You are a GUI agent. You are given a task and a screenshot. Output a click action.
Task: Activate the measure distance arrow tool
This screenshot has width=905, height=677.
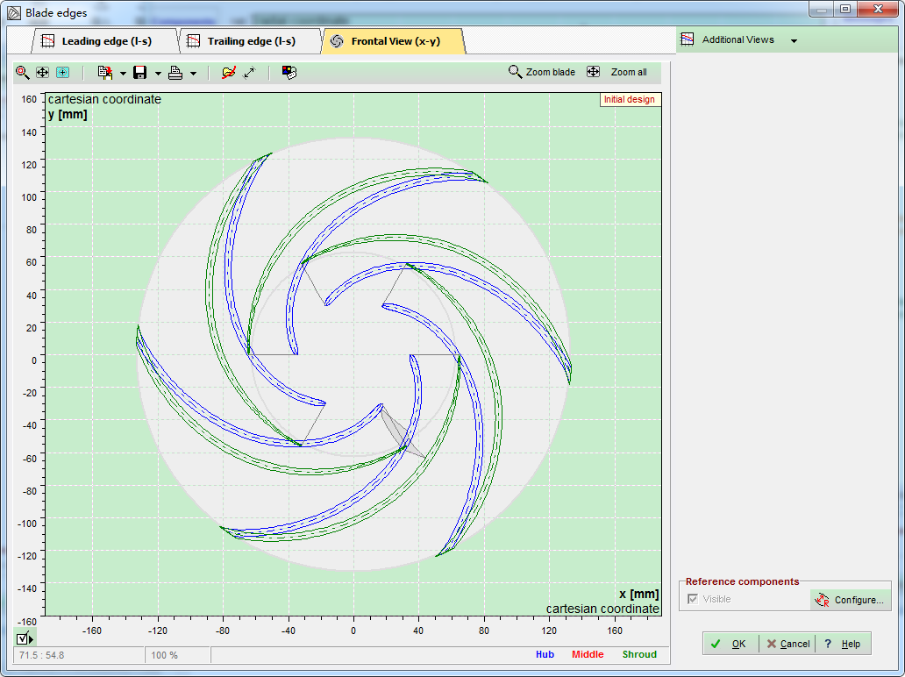[249, 72]
